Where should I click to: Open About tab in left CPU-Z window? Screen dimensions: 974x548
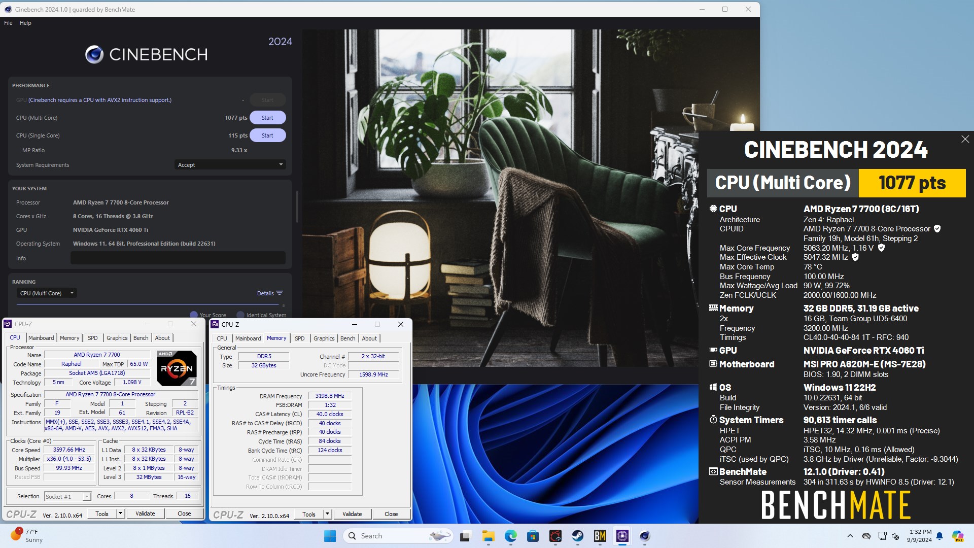pyautogui.click(x=162, y=338)
